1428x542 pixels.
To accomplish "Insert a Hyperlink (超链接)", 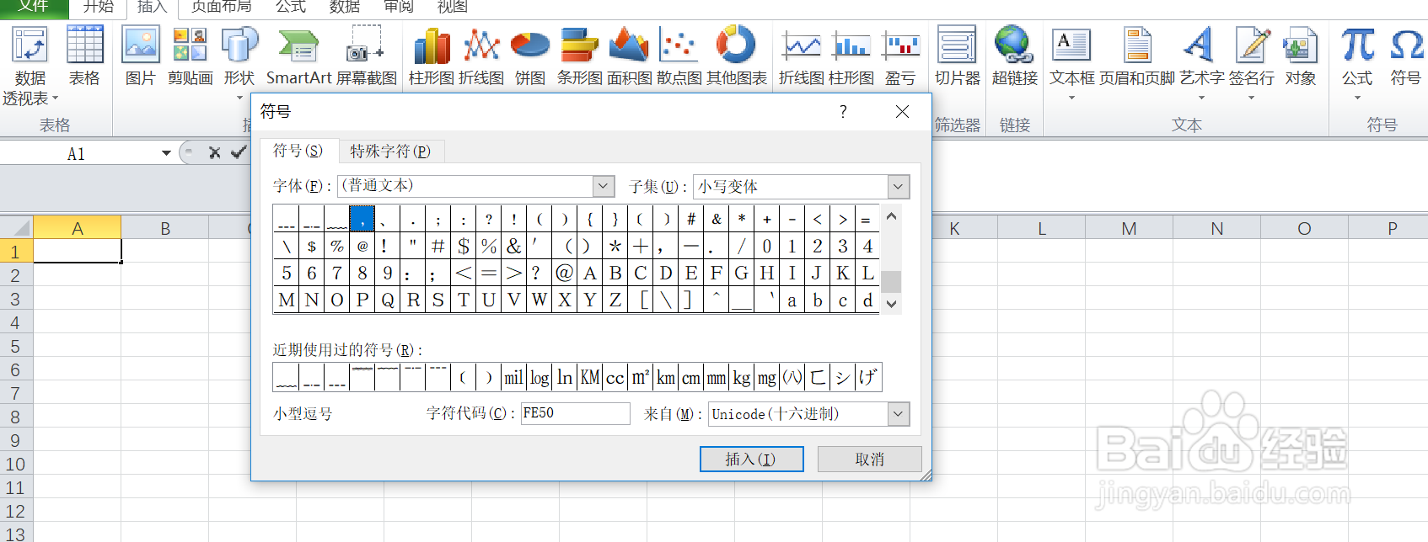I will click(1015, 56).
